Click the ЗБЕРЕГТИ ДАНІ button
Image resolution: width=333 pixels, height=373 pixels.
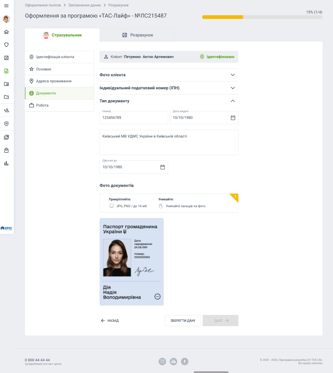(182, 321)
